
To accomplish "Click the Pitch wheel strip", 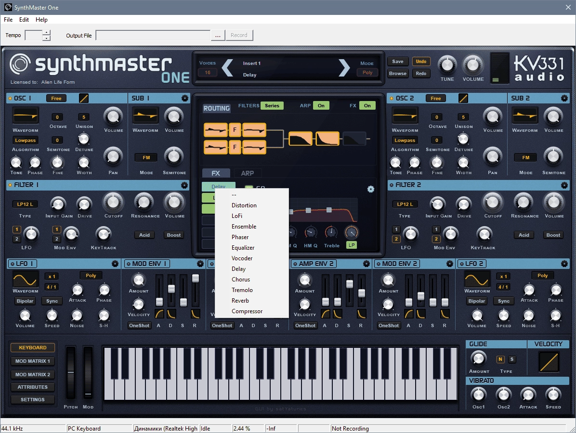I will point(70,372).
